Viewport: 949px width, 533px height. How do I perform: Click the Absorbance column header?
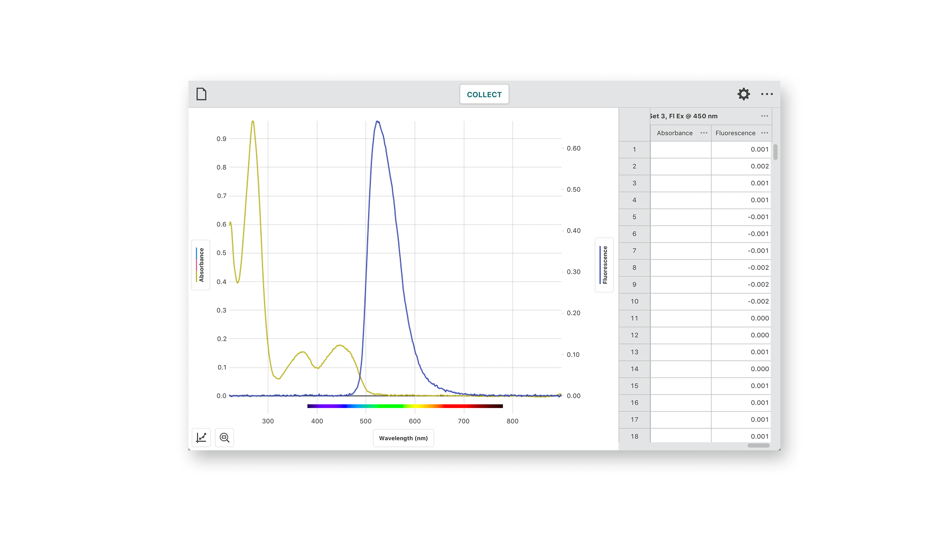pyautogui.click(x=675, y=133)
